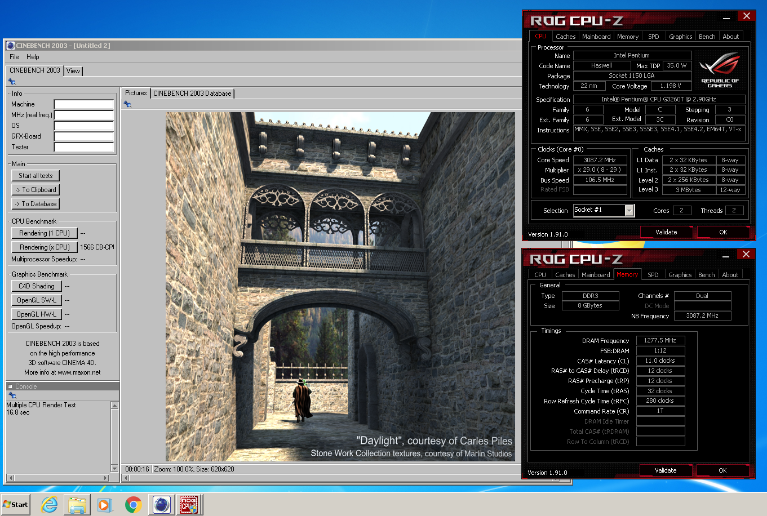
Task: Run Rendering (1 CPU) benchmark
Action: point(45,233)
